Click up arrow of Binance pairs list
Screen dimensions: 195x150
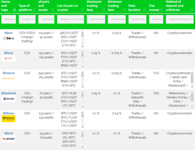click(82, 73)
